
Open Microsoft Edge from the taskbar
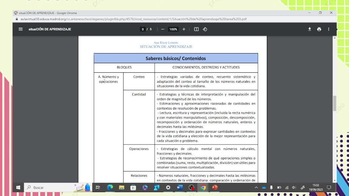coord(110,188)
